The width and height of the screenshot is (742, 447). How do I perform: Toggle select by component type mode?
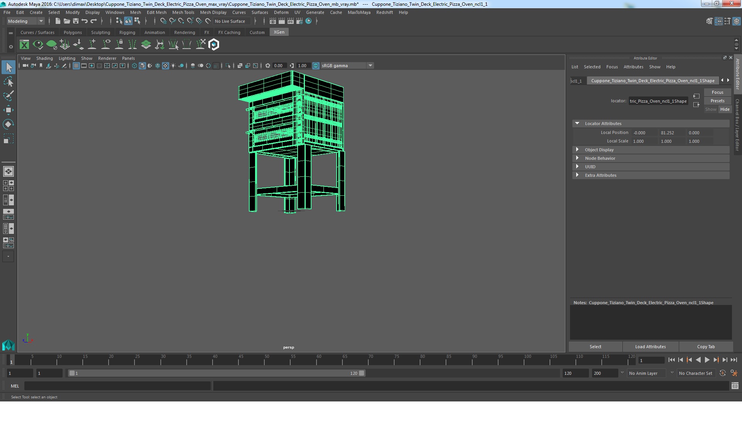(x=137, y=21)
